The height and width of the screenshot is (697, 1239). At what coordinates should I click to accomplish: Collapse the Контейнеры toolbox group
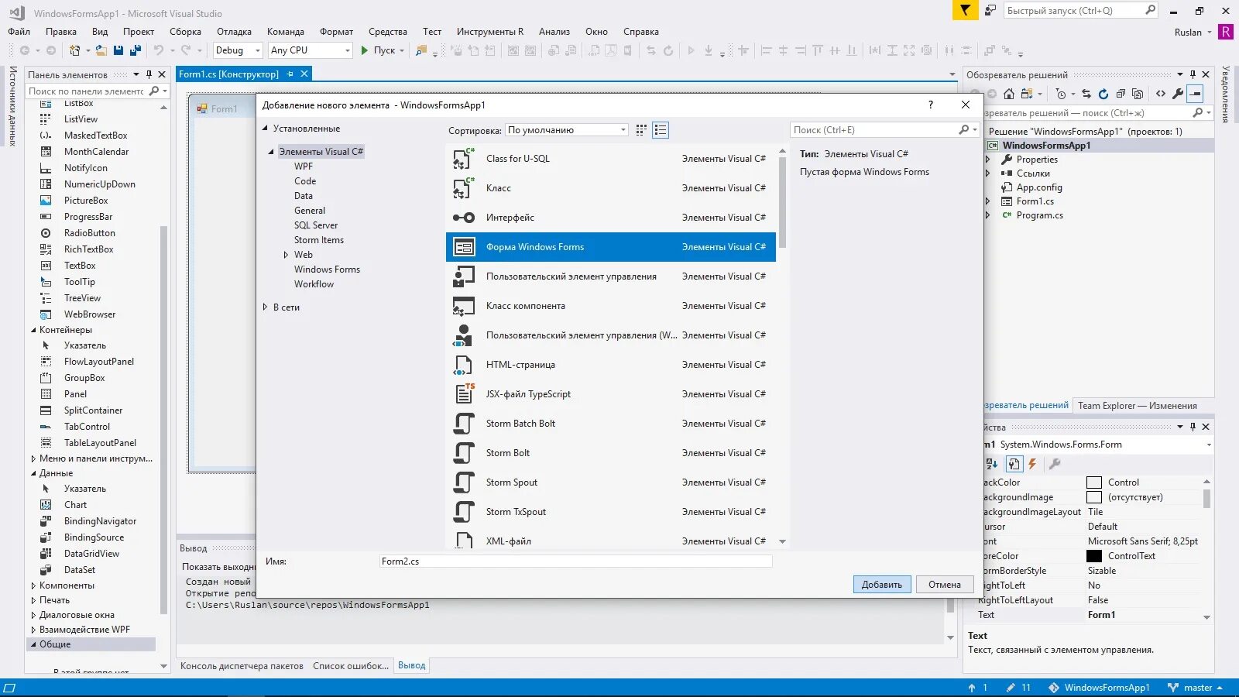pos(33,330)
